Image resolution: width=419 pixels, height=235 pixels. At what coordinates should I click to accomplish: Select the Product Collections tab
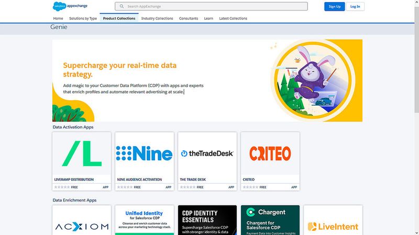coord(119,18)
